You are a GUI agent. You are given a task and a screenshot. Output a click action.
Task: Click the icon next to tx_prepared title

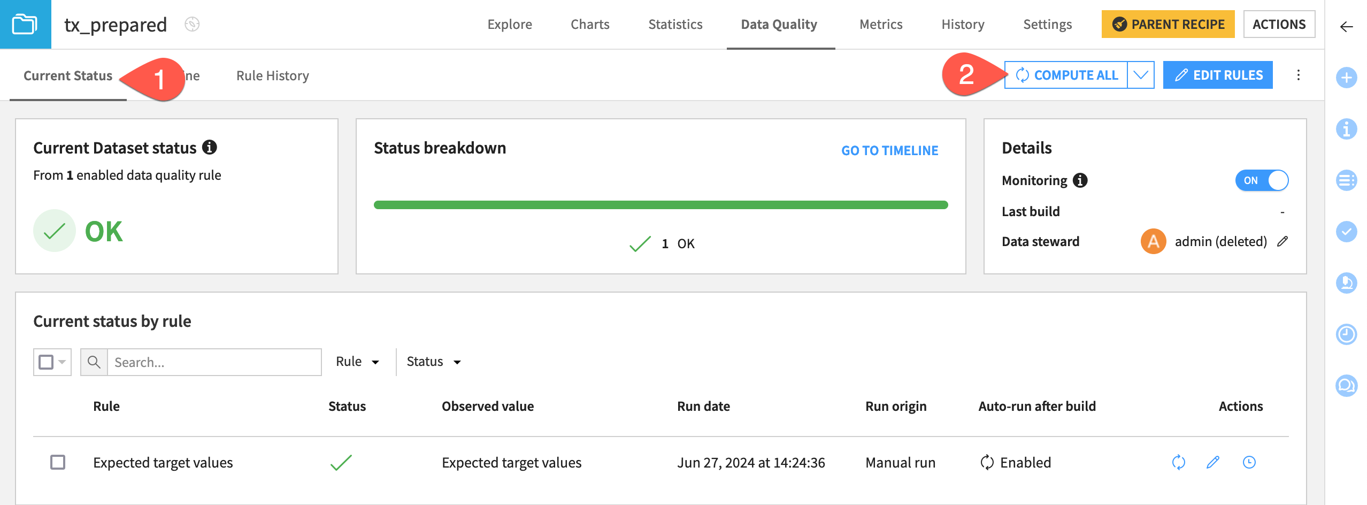[192, 24]
